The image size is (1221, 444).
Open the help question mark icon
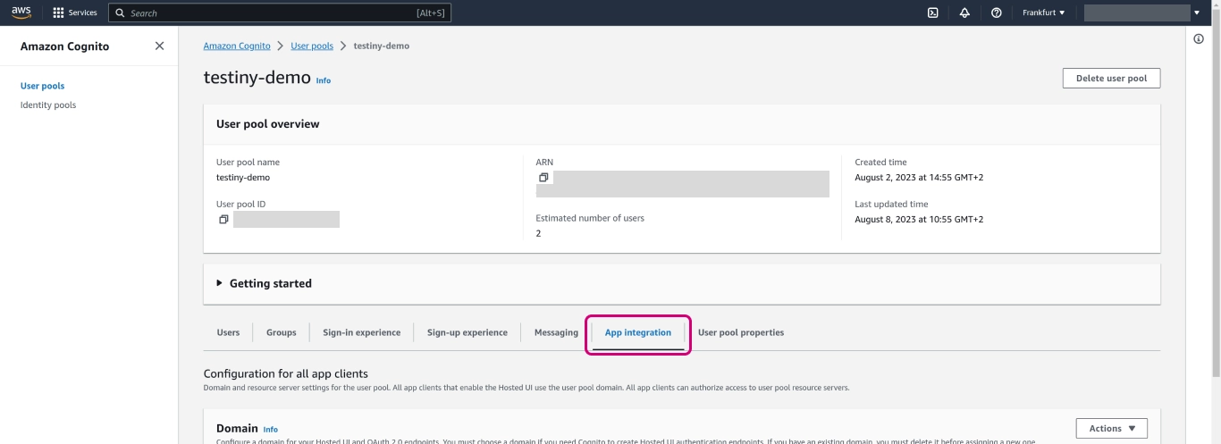(x=996, y=13)
